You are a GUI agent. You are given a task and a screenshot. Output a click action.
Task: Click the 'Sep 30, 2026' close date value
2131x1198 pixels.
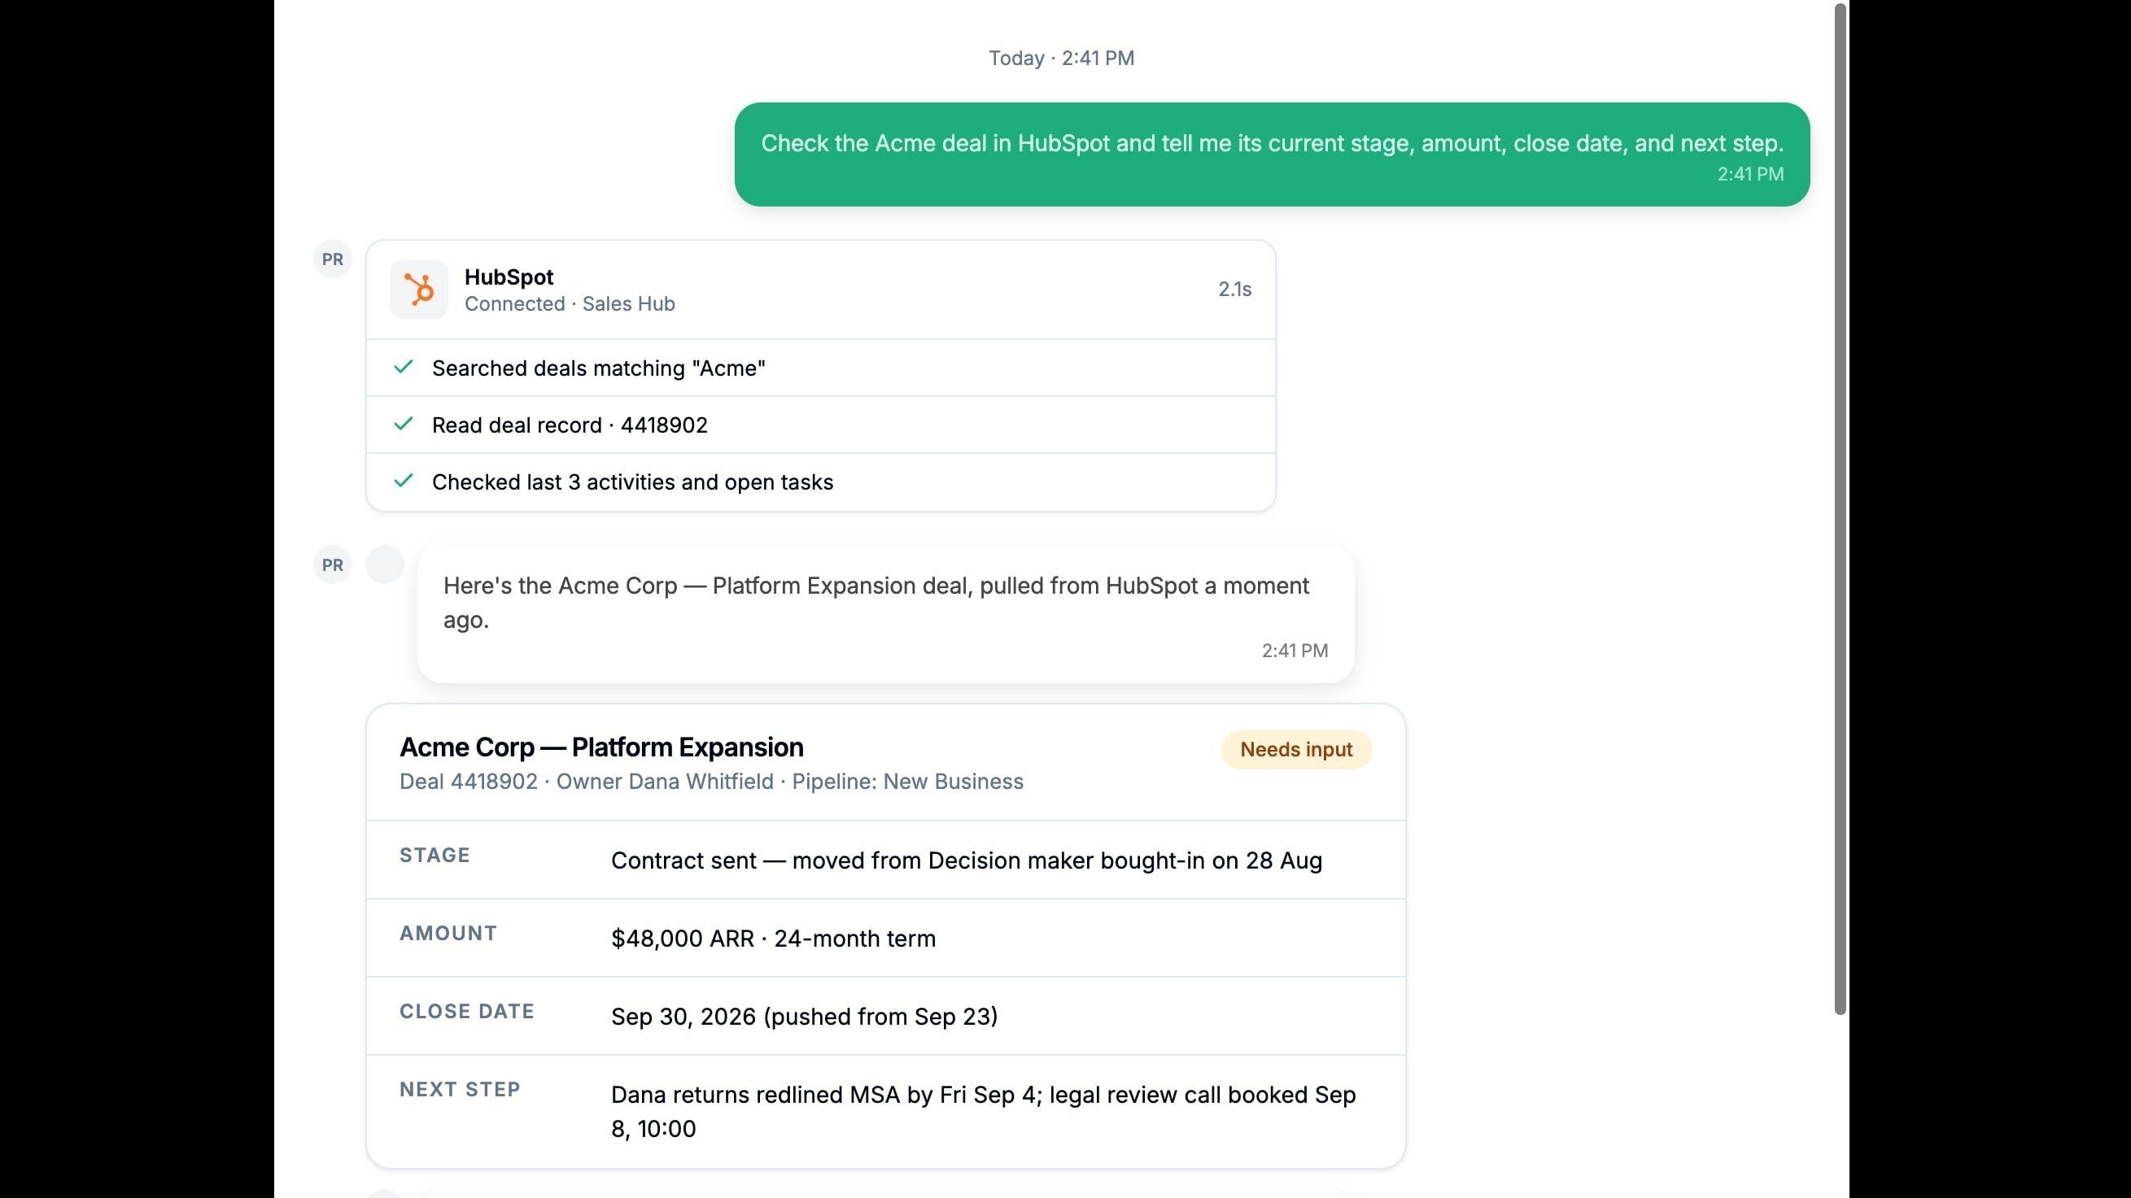tap(804, 1016)
